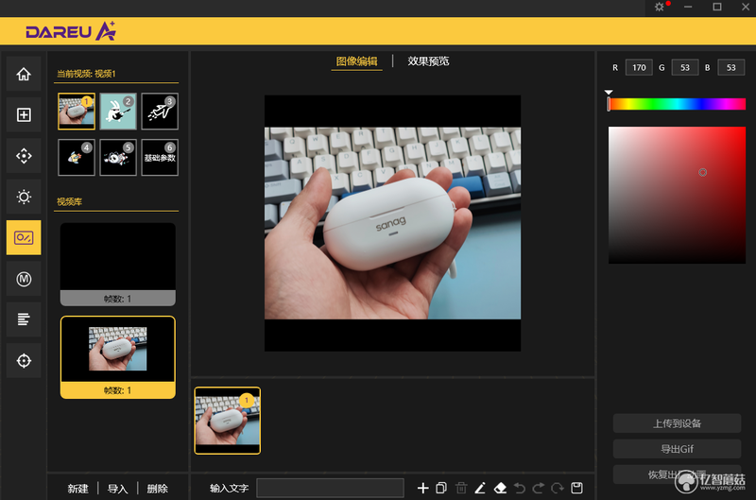Viewport: 756px width, 500px height.
Task: Click inside the red saturation color square
Action: (x=677, y=195)
